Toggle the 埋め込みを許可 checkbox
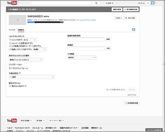The height and width of the screenshot is (132, 165). 10,86
